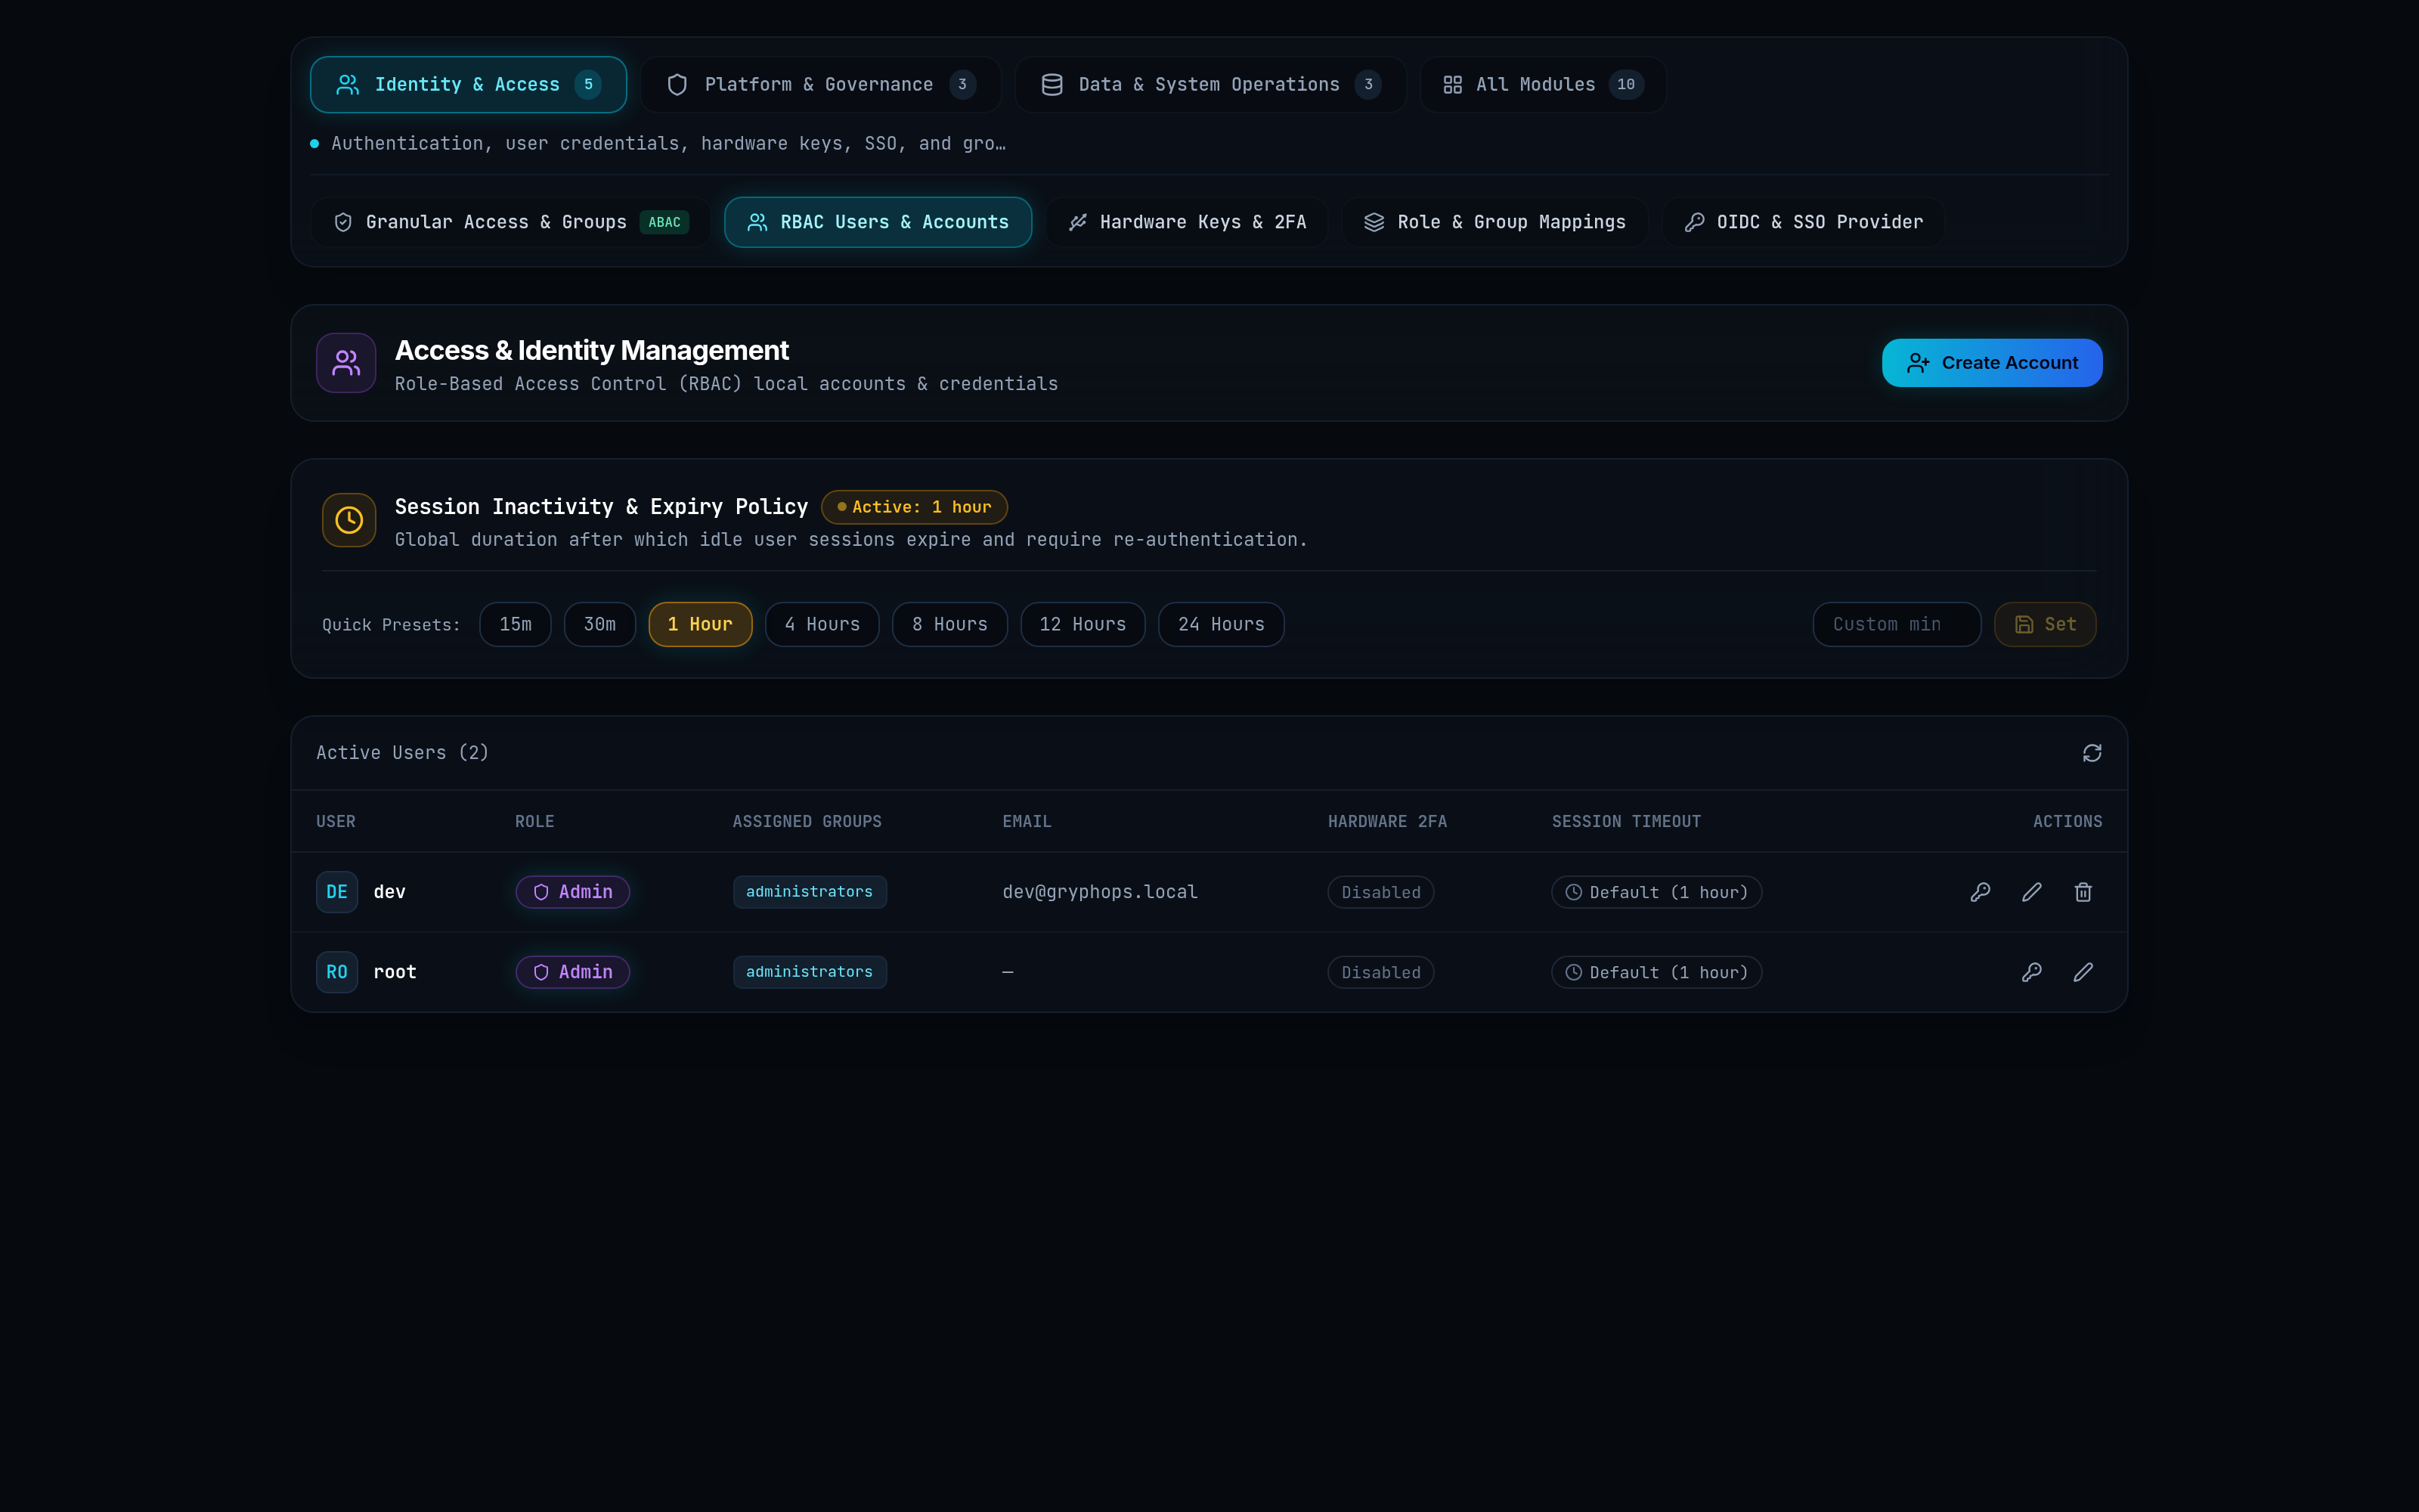The height and width of the screenshot is (1512, 2419).
Task: Reset password key icon for dev
Action: pyautogui.click(x=1981, y=892)
